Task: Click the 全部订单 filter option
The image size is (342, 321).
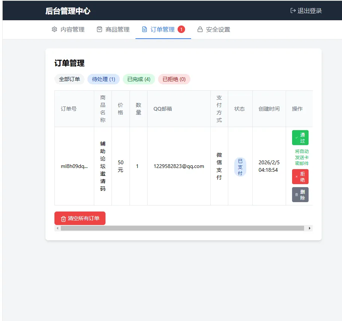Action: (69, 79)
